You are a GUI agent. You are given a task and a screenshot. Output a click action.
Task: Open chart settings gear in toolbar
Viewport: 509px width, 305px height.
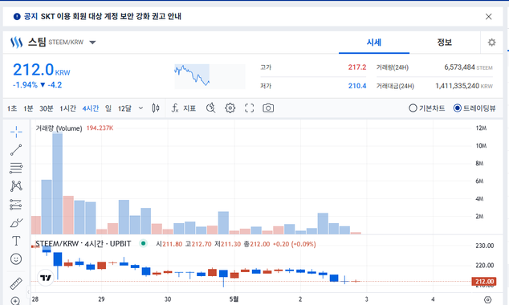pyautogui.click(x=230, y=108)
